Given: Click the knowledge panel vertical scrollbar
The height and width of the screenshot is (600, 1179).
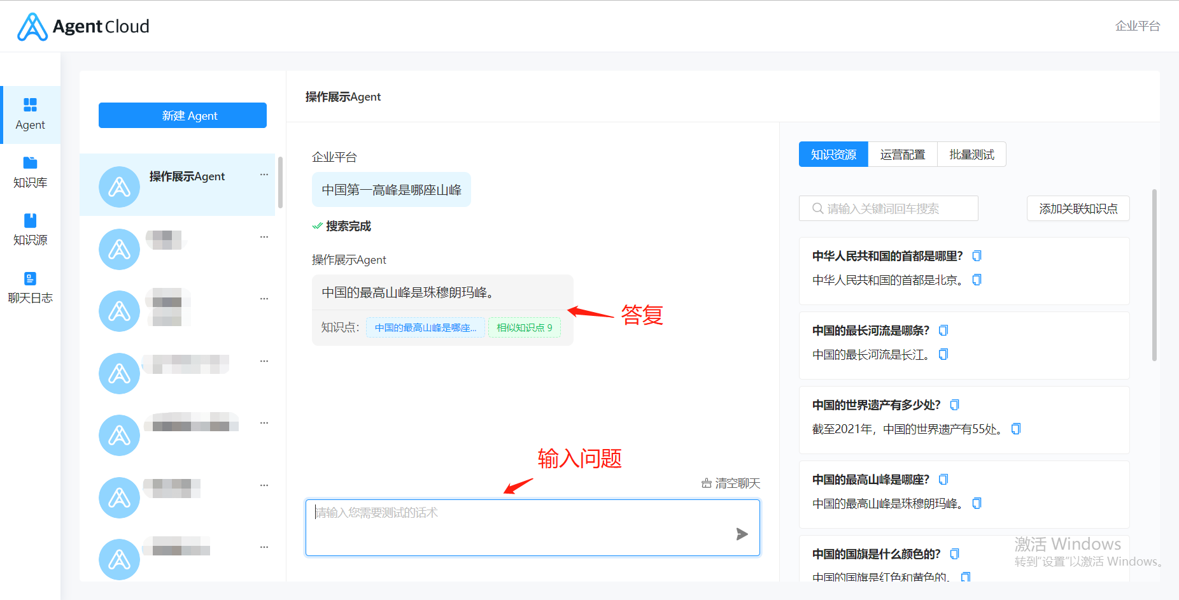Looking at the screenshot, I should 1154,275.
